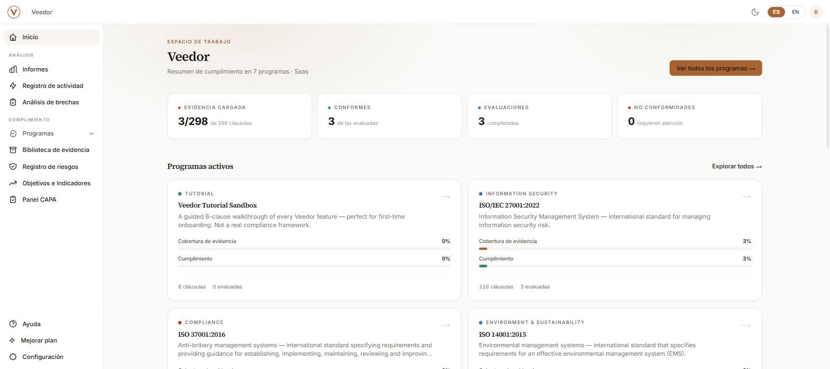Screen dimensions: 830x369
Task: Click Explorar todos link
Action: pos(737,166)
